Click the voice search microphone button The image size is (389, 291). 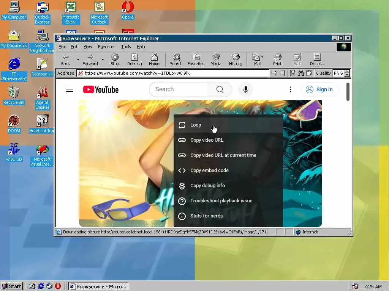pyautogui.click(x=246, y=89)
